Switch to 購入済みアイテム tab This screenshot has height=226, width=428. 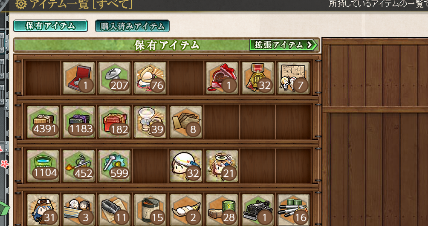click(133, 26)
